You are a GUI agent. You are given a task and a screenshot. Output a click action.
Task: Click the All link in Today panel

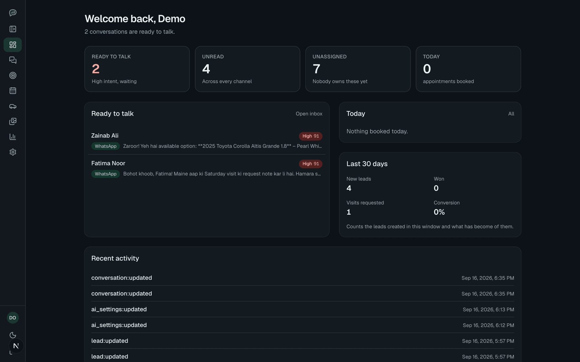tap(511, 114)
